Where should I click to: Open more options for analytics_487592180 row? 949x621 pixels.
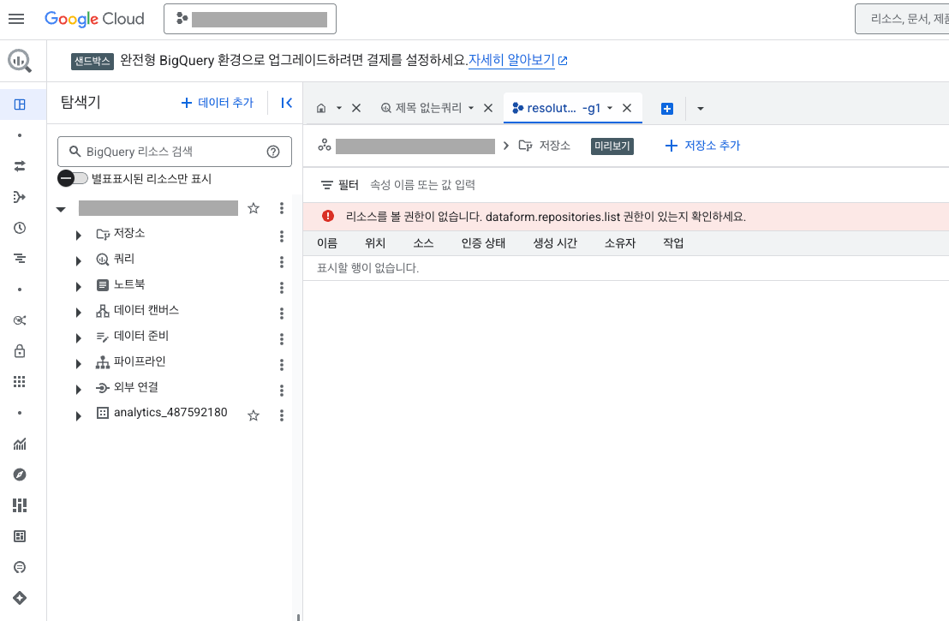coord(282,415)
